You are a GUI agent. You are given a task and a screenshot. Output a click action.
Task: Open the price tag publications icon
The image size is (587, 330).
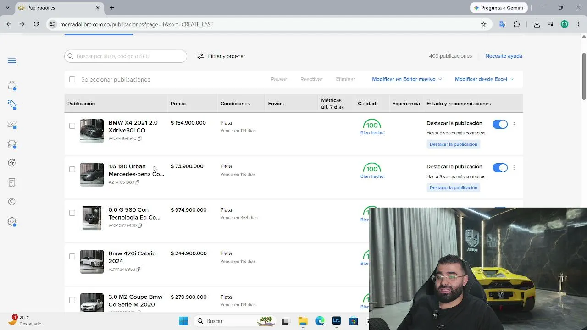pyautogui.click(x=12, y=105)
